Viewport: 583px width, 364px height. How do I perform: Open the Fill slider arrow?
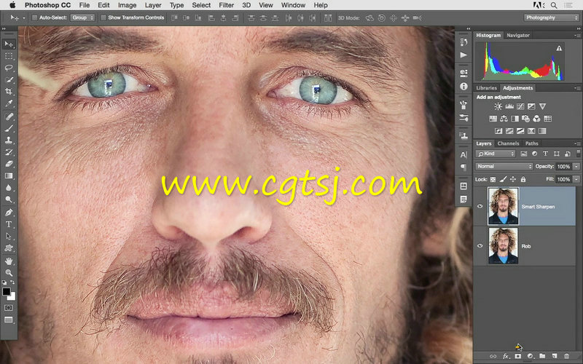click(576, 179)
